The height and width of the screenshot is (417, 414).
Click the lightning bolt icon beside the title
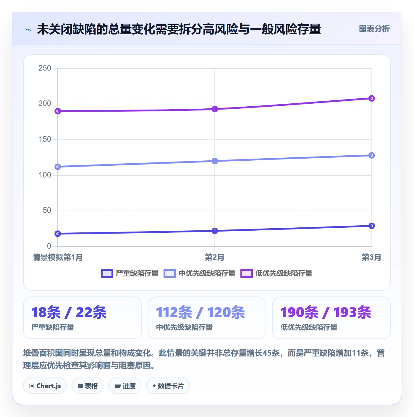click(28, 30)
